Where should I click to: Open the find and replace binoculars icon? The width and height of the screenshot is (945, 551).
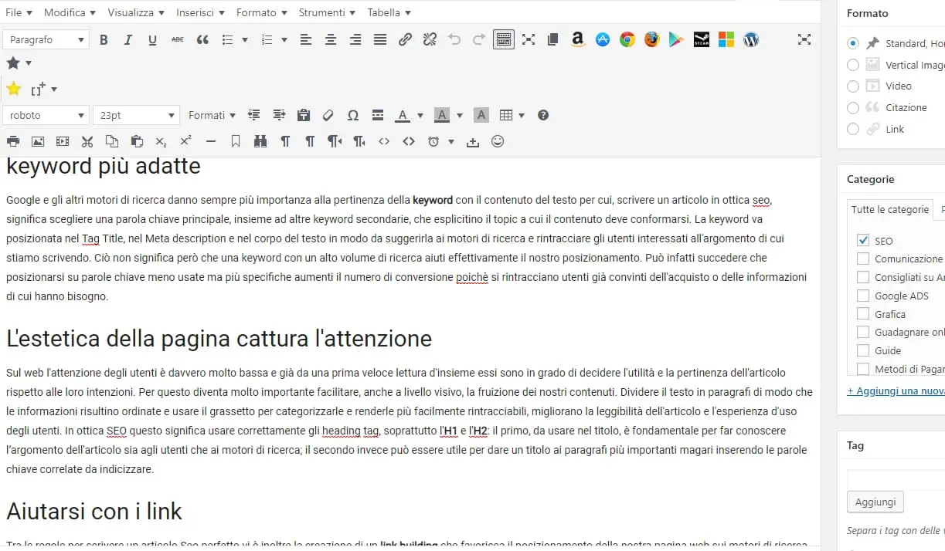pos(260,141)
